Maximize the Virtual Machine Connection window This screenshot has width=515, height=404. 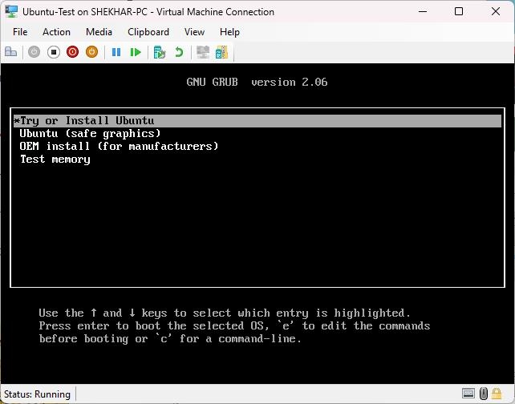tap(459, 11)
